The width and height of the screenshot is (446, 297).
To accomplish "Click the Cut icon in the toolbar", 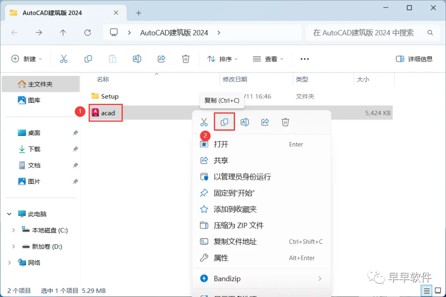I will click(x=64, y=59).
